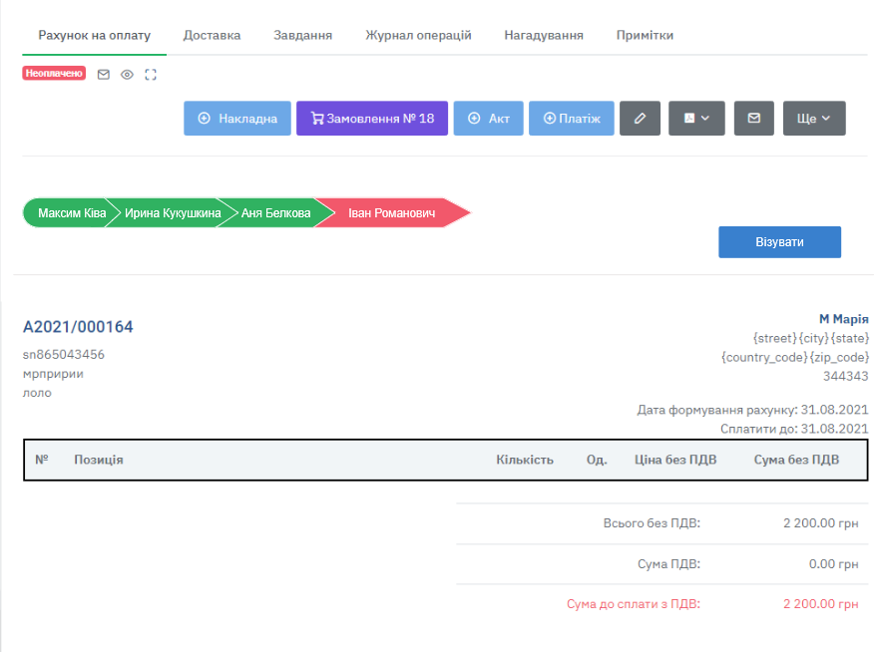The width and height of the screenshot is (882, 652).
Task: Click the pencil edit button
Action: [641, 119]
